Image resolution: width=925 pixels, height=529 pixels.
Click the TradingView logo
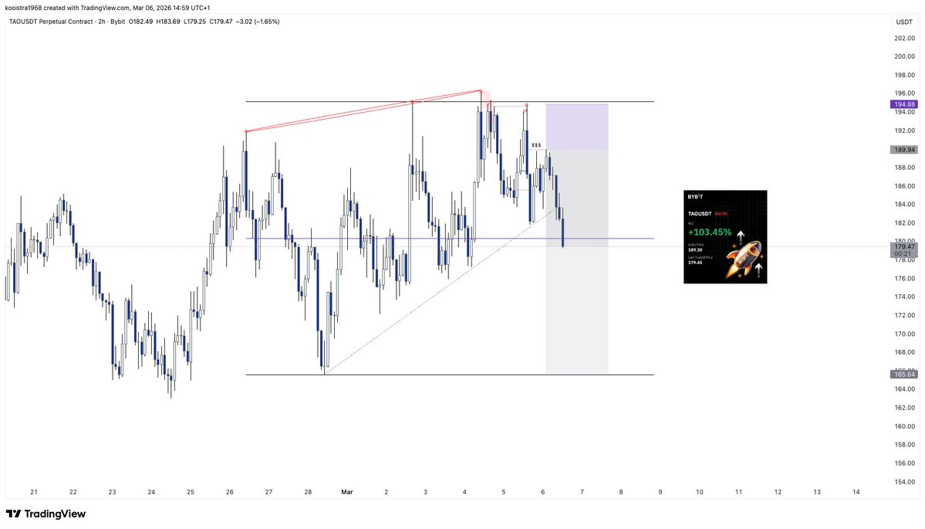[46, 514]
